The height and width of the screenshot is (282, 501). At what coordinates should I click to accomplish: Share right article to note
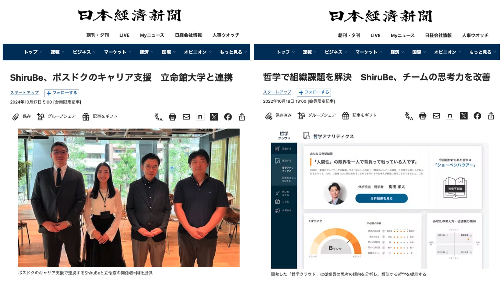(x=450, y=116)
